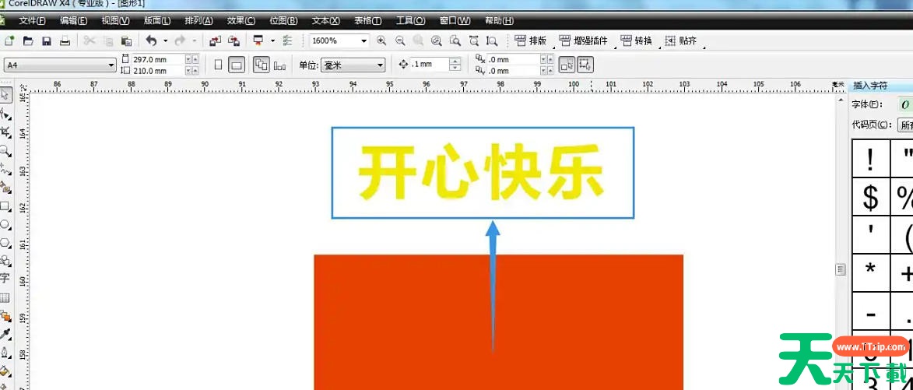Open the 排版 plugin dropdown

click(531, 41)
